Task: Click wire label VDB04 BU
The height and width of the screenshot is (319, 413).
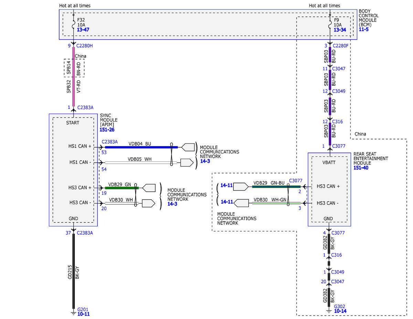Action: click(140, 143)
